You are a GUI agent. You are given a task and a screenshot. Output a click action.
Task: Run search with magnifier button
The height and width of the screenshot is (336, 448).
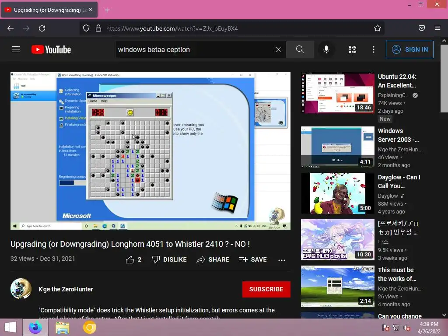[x=300, y=49]
